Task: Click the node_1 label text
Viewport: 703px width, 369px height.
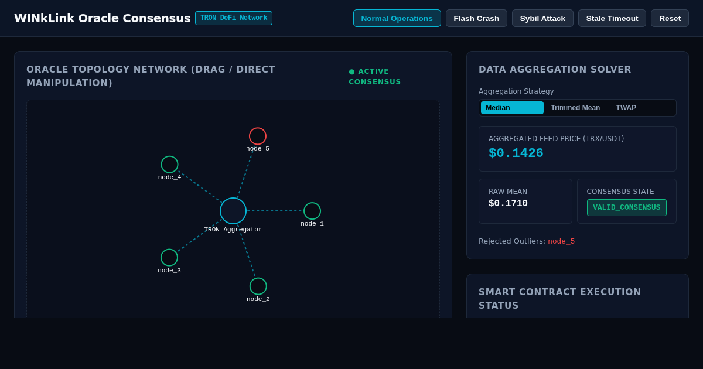Action: coord(312,224)
